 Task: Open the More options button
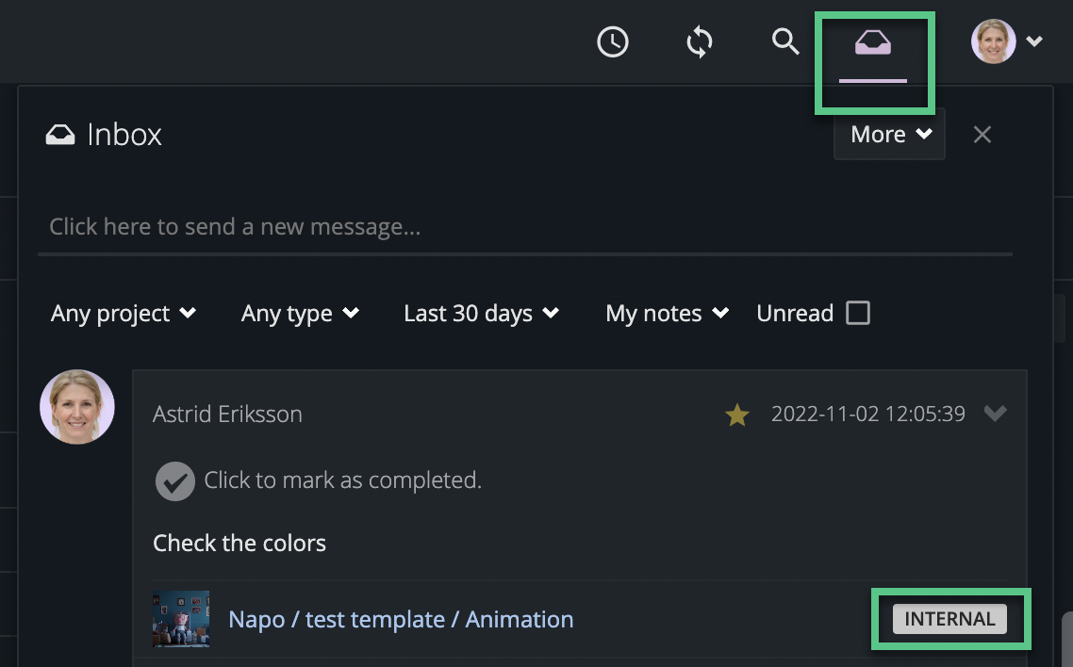pyautogui.click(x=887, y=134)
